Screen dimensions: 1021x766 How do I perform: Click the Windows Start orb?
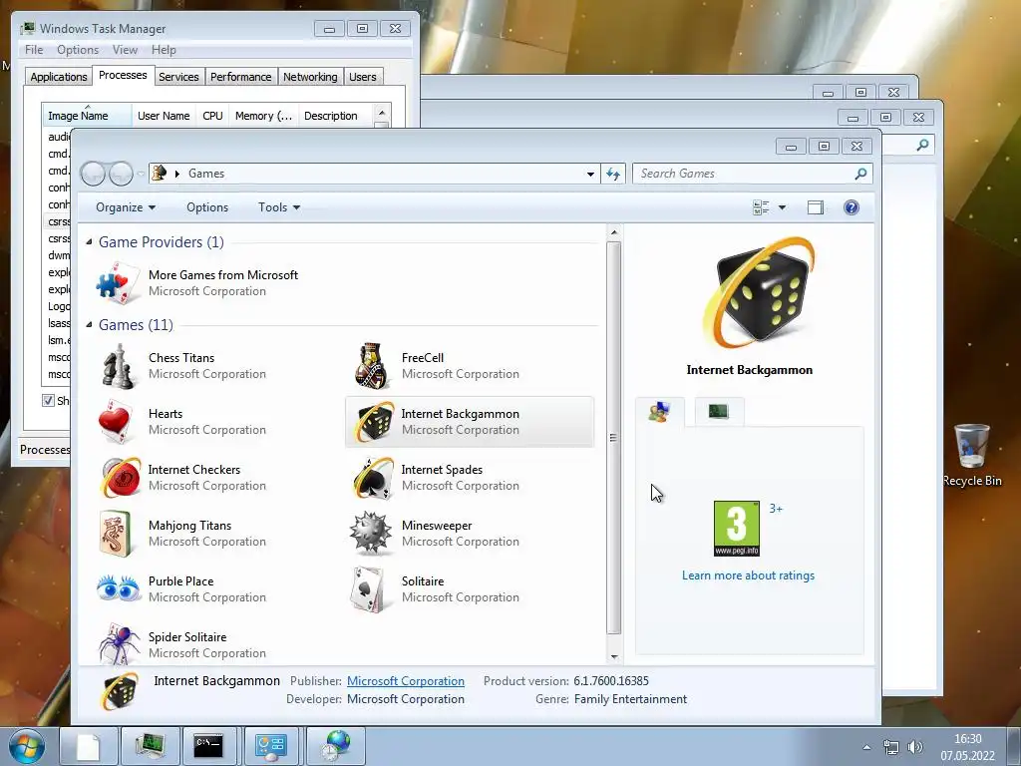tap(27, 746)
